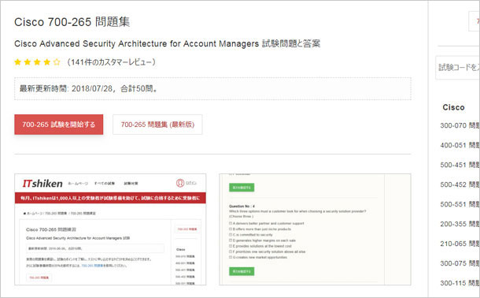Screen dimensions: 480x298
Task: Click the Cisco 700-265 問題集 page title
Action: 72,22
